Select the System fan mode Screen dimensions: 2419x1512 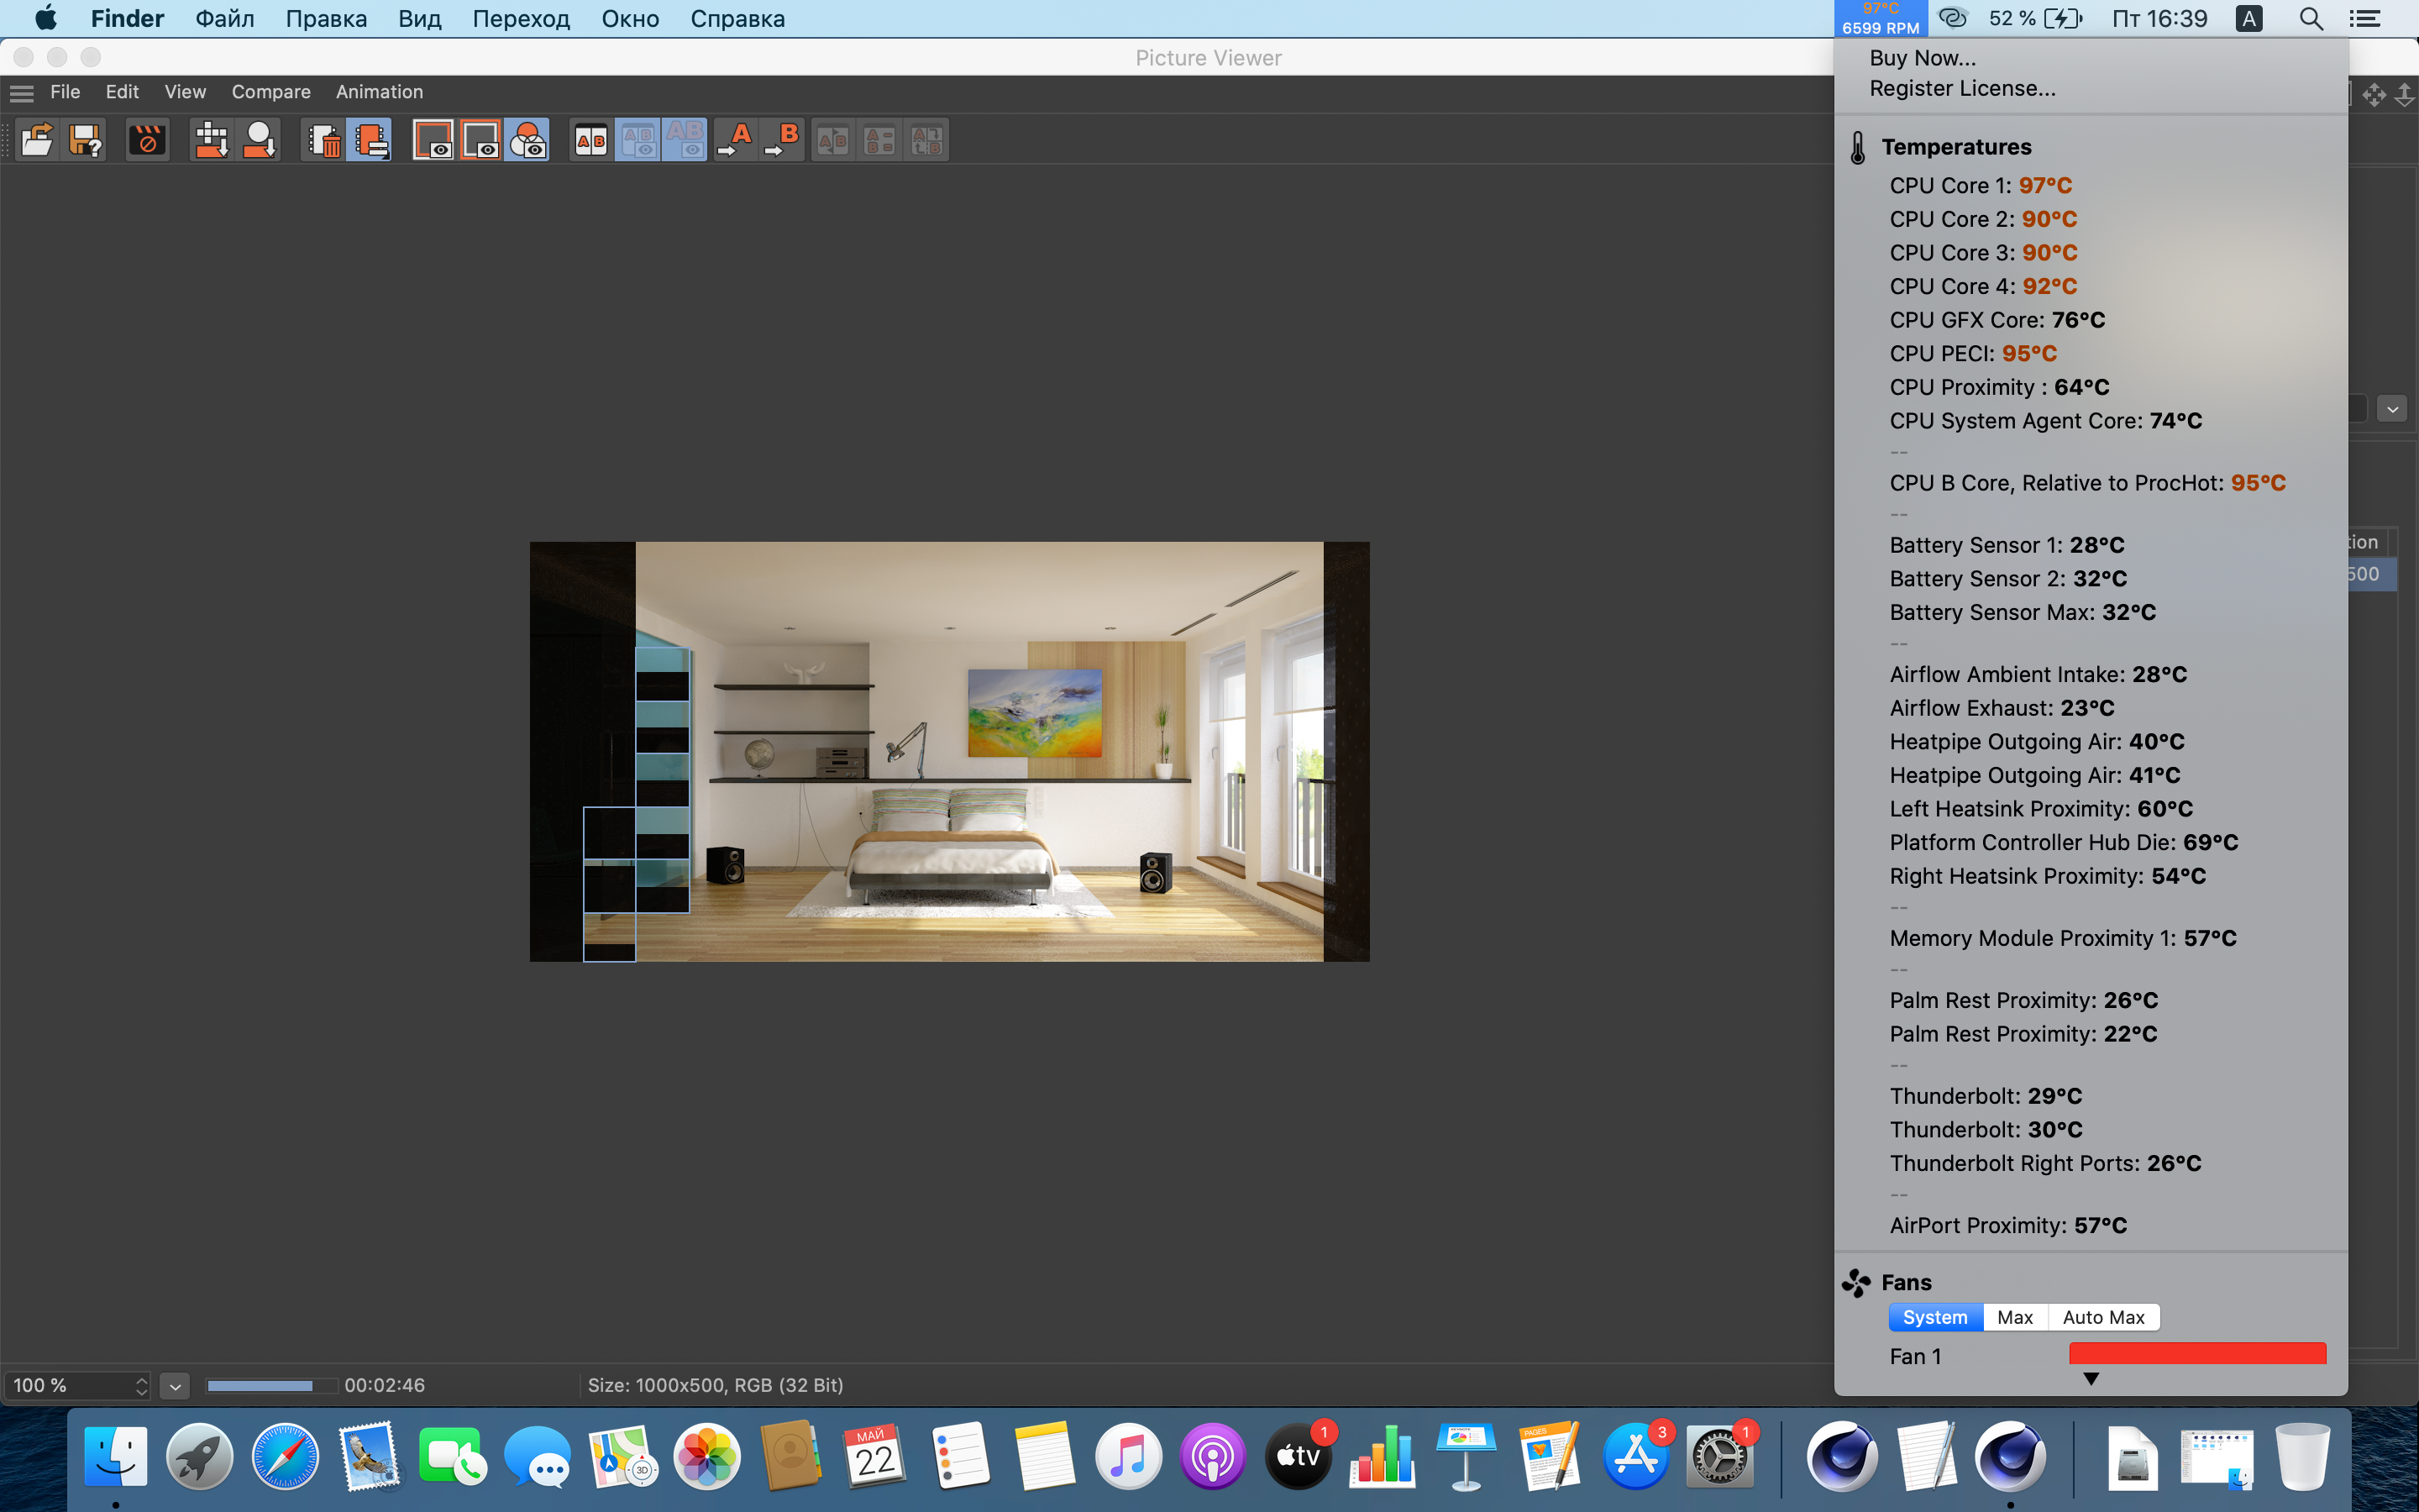1935,1317
